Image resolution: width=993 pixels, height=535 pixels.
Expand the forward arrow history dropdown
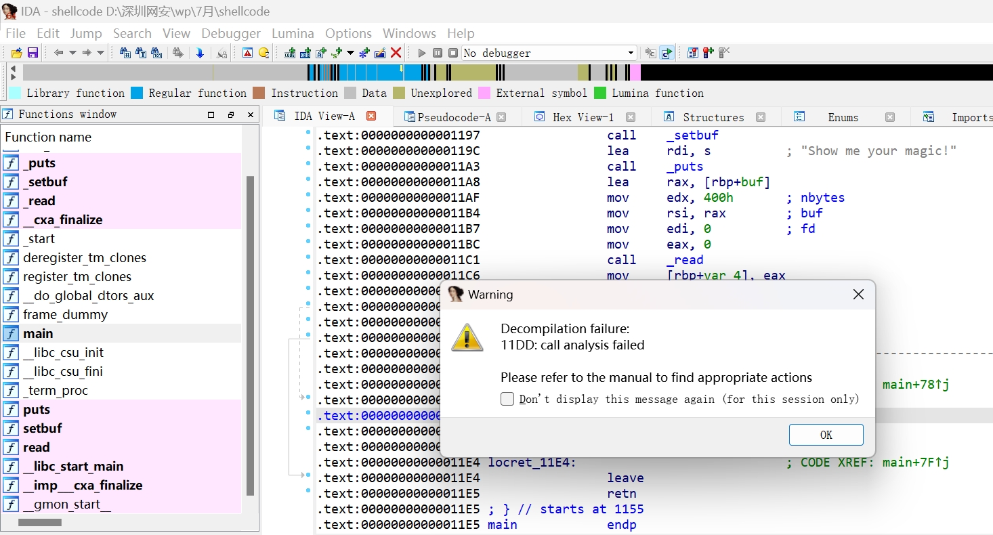(x=101, y=53)
